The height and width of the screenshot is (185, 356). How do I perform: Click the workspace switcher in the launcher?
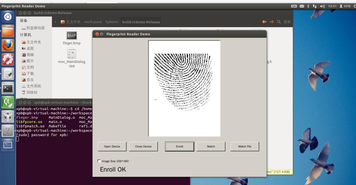(8, 145)
